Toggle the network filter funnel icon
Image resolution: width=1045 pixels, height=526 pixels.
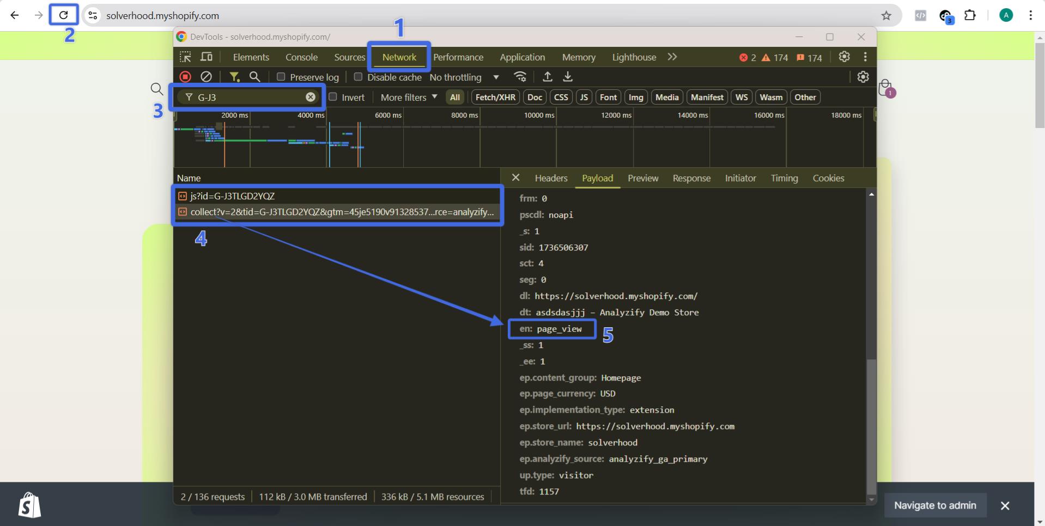click(x=234, y=77)
